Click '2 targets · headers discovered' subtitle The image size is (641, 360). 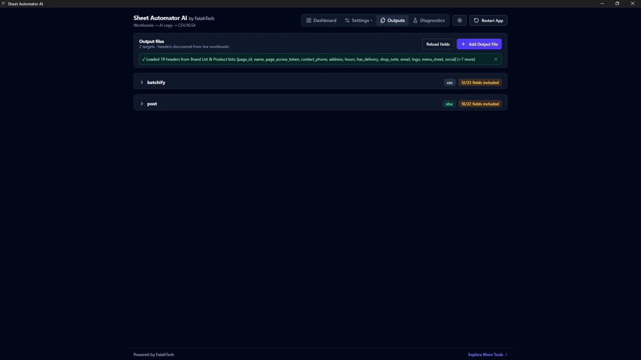tap(184, 47)
